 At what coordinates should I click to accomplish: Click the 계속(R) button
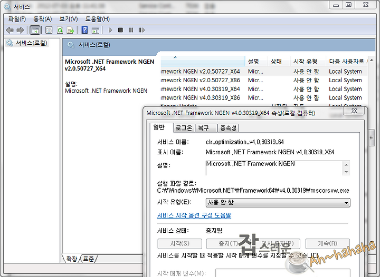tap(327, 243)
